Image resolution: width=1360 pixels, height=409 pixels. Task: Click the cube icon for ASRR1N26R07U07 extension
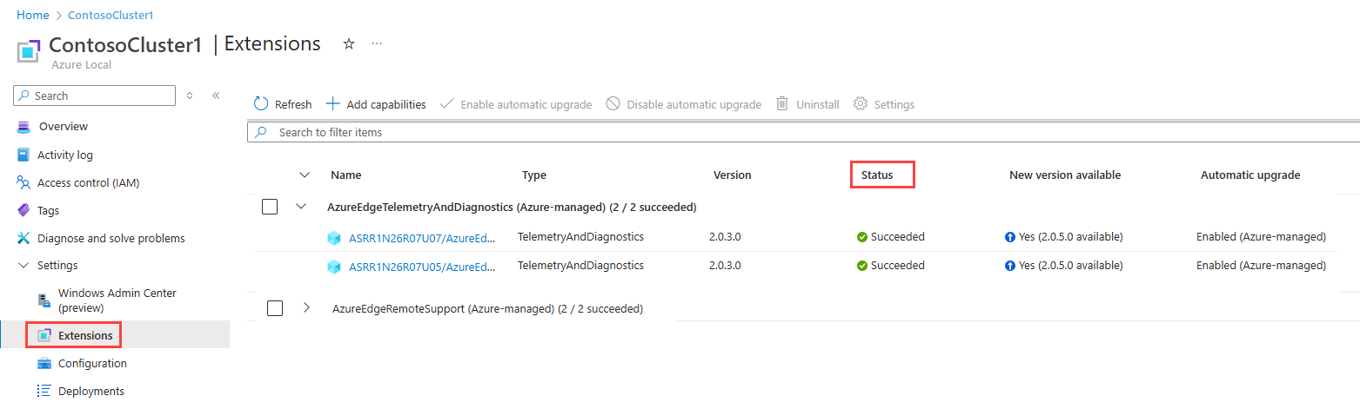(334, 238)
